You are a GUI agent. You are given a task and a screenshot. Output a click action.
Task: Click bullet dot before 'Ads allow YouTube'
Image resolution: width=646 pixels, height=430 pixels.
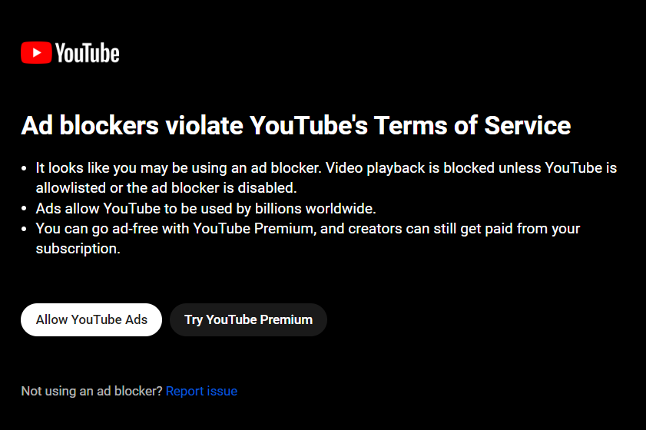click(x=24, y=209)
